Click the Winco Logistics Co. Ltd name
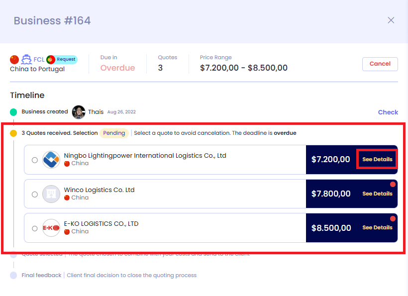408x296 pixels. 99,190
